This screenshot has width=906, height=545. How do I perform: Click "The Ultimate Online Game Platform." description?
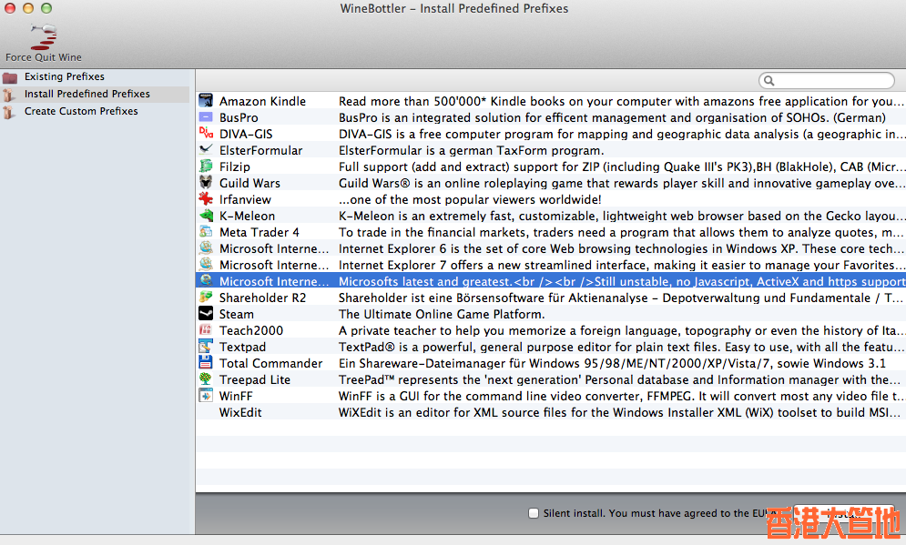tap(442, 314)
